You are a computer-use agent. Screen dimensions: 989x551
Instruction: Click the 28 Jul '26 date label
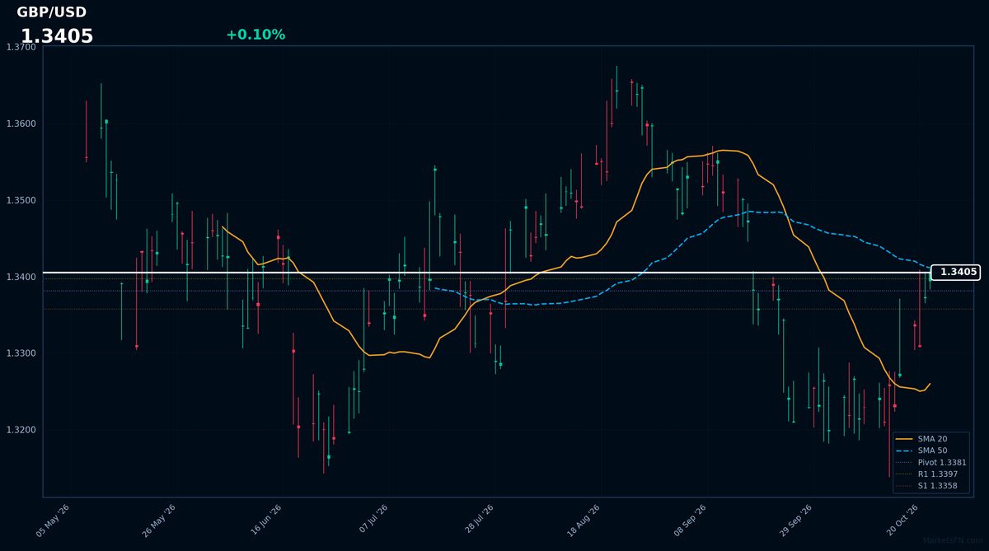click(x=478, y=521)
